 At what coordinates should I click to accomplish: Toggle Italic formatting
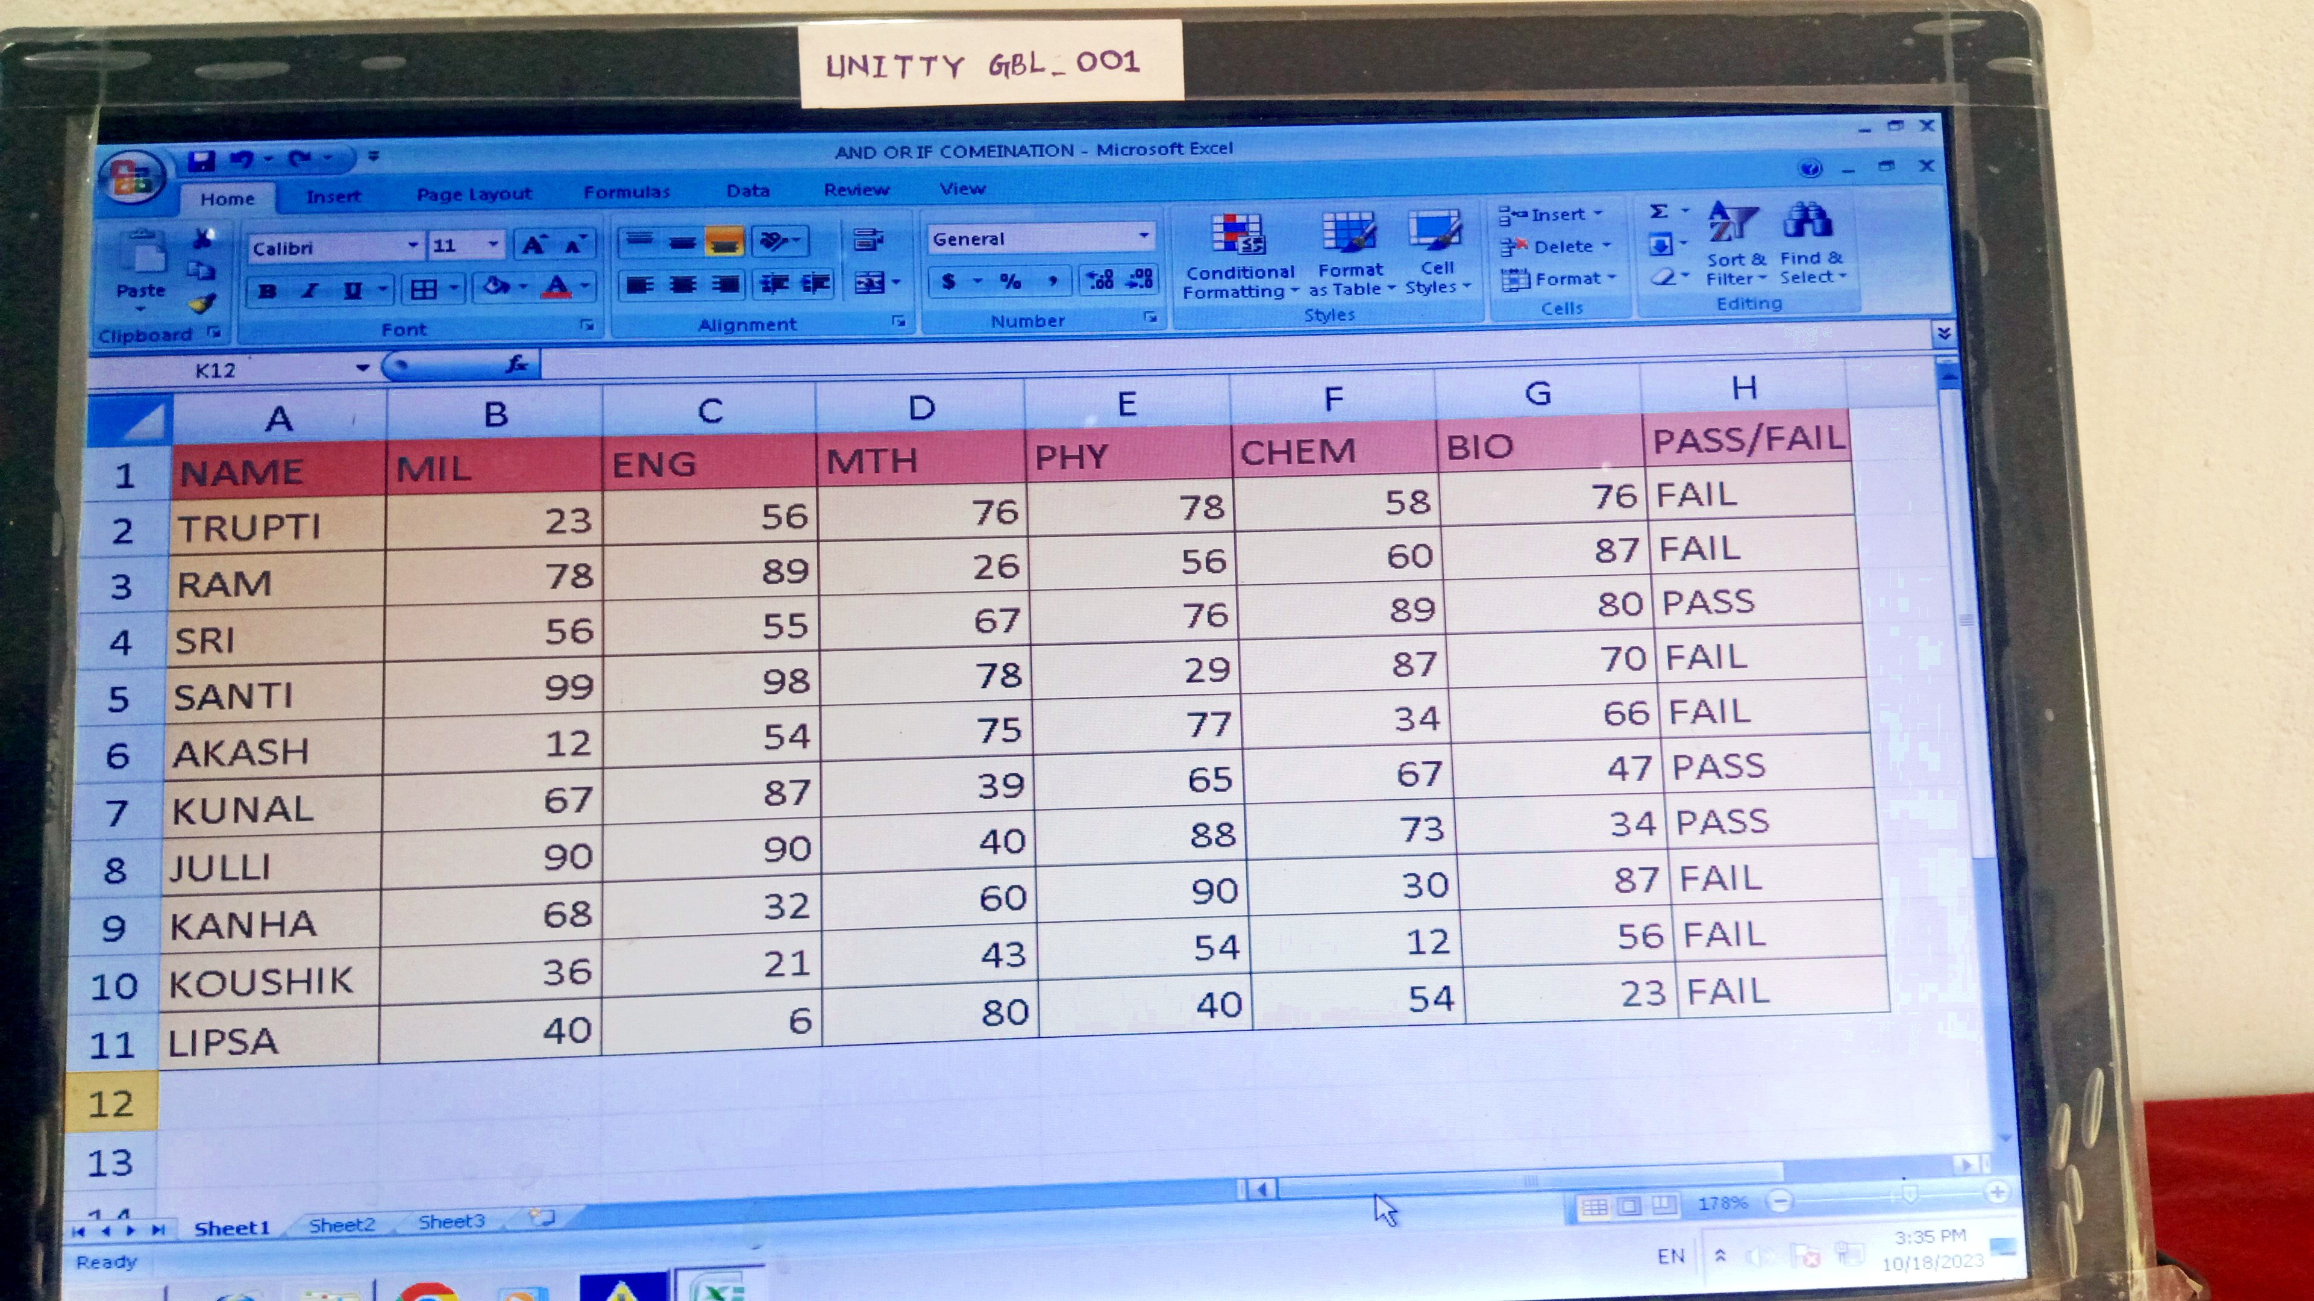[310, 290]
